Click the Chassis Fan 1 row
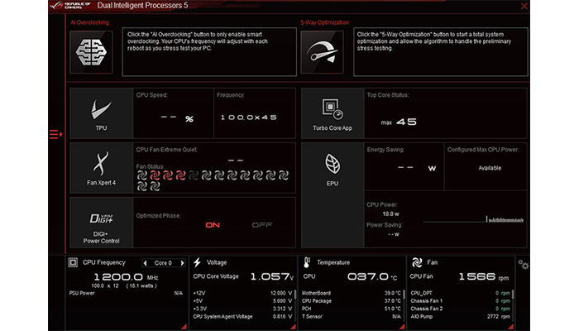 (x=461, y=300)
